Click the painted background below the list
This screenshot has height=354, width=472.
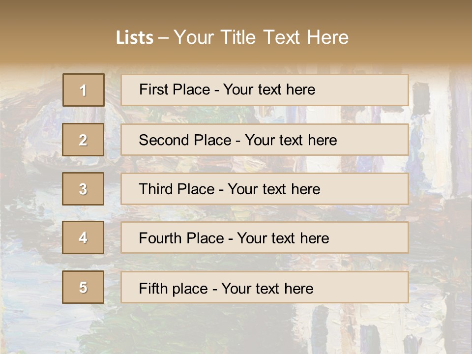tap(236, 328)
